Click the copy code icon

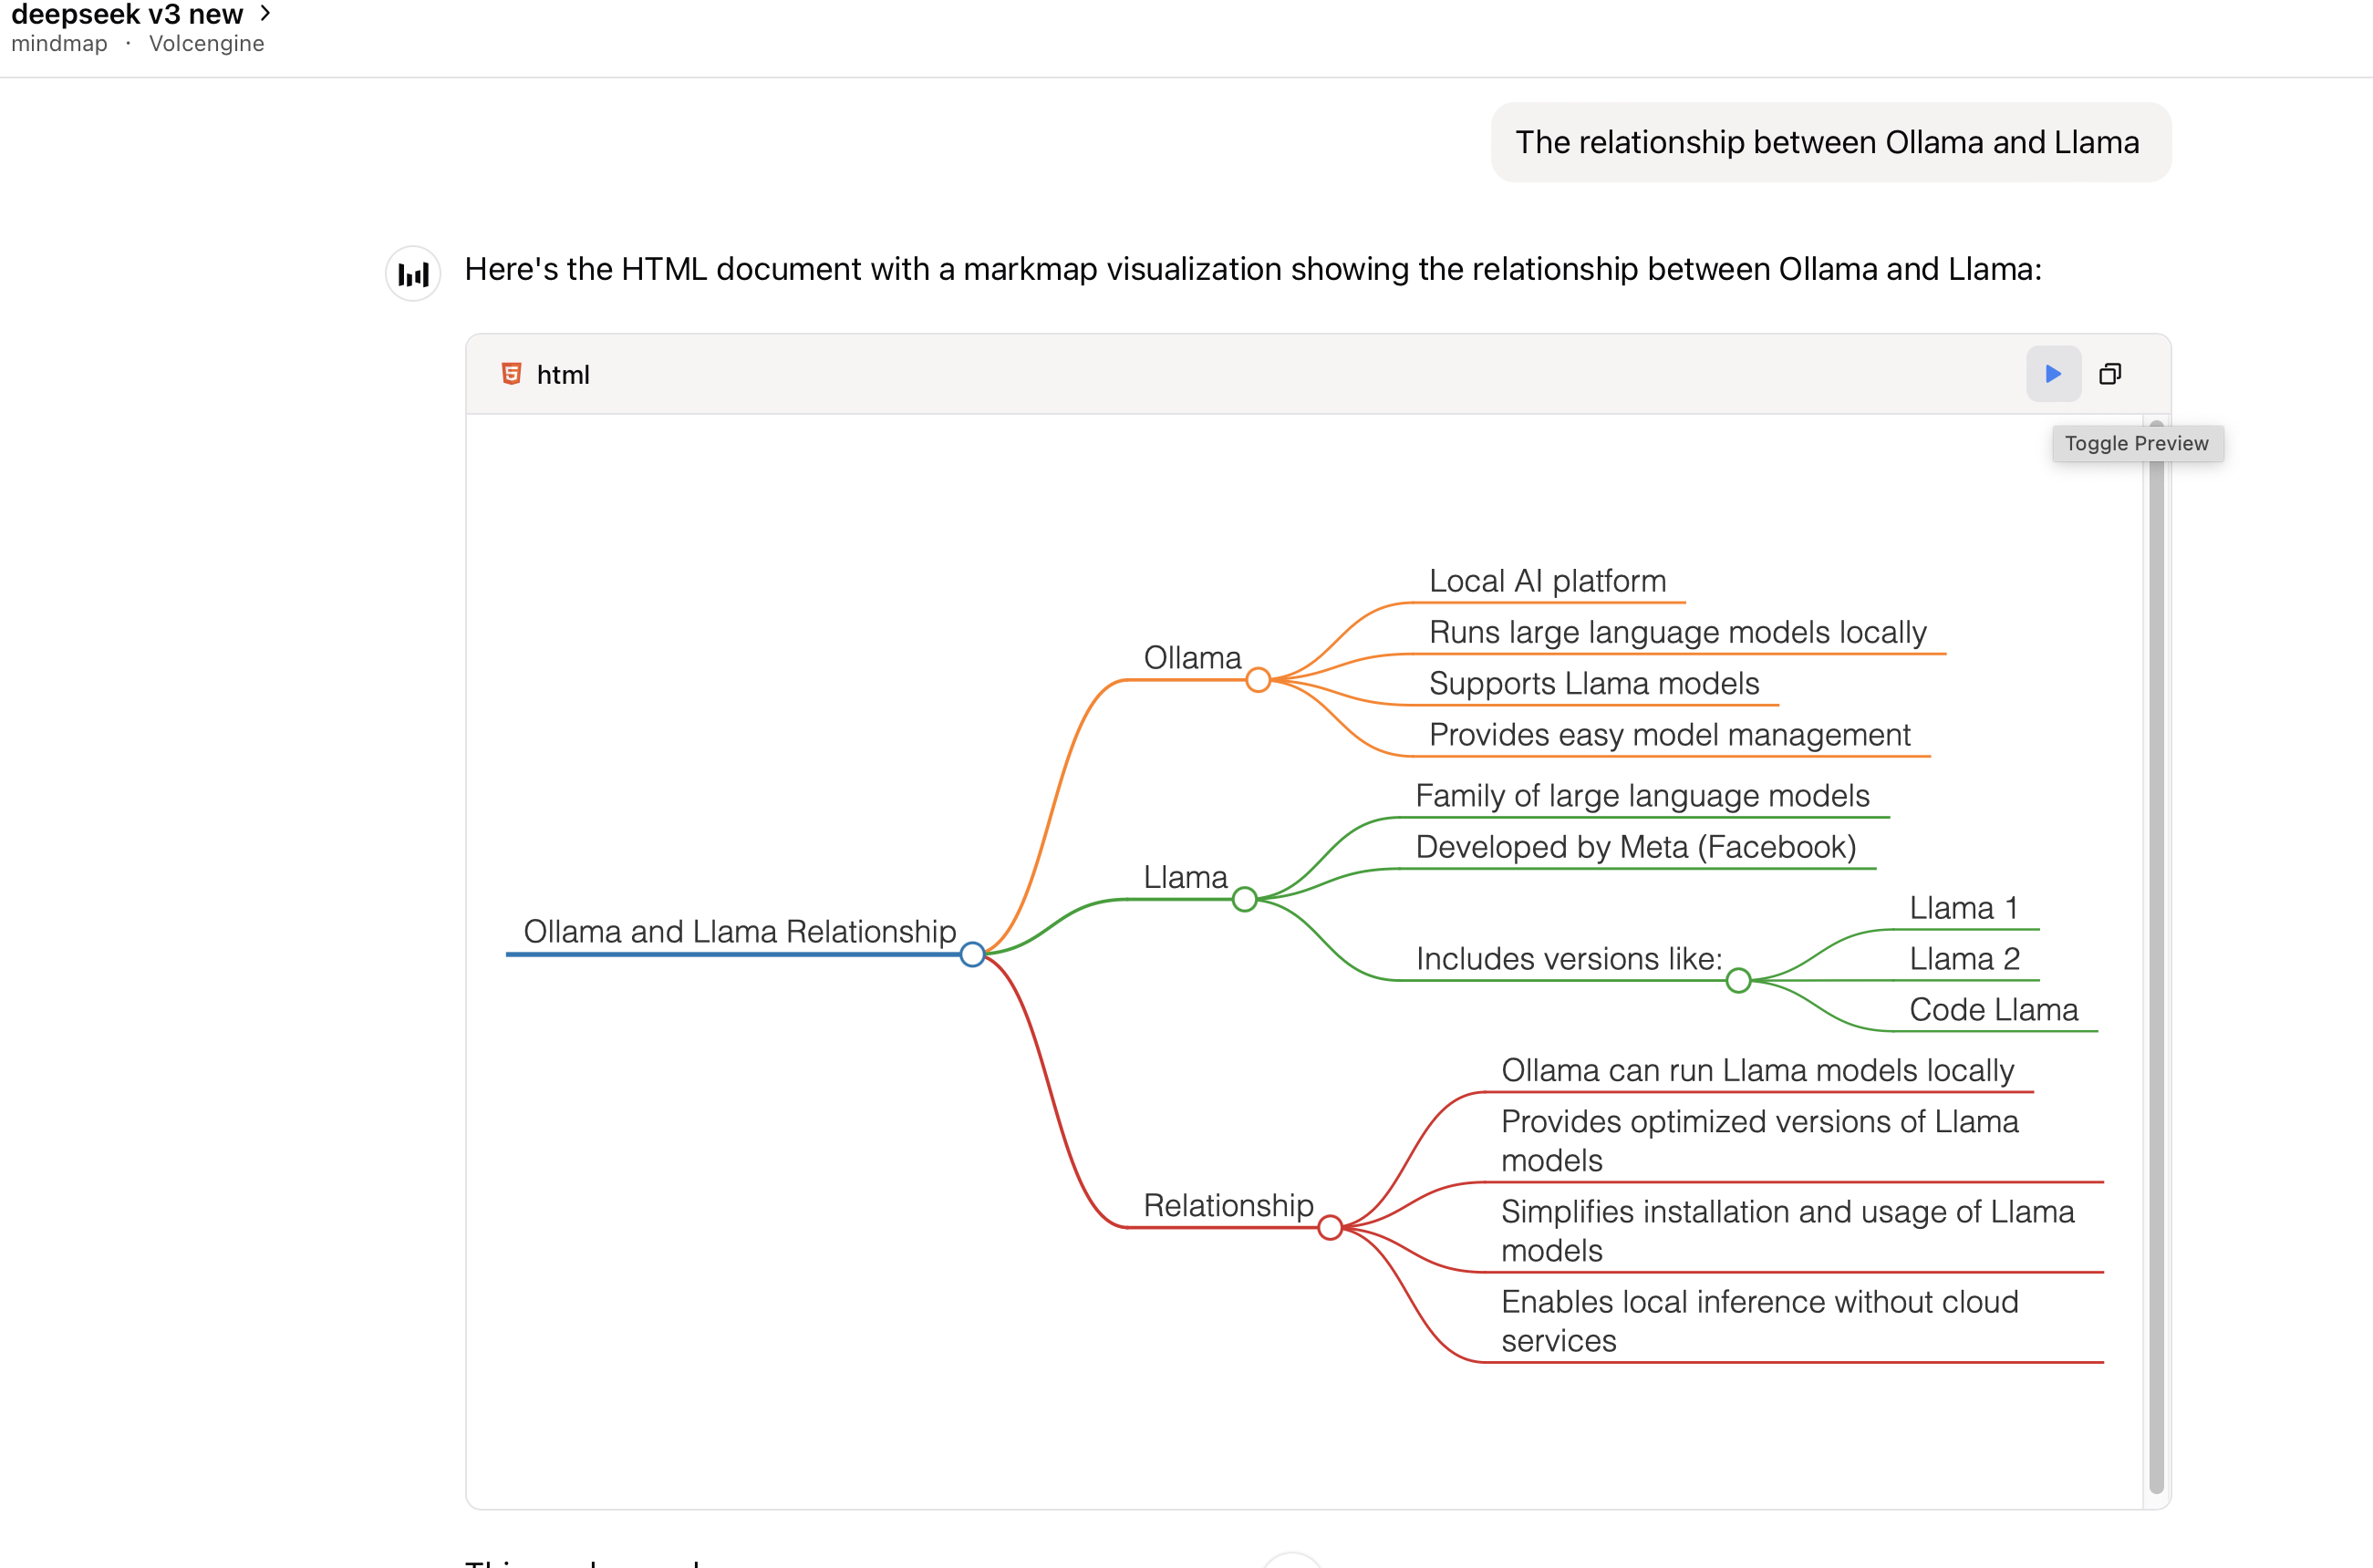pos(2109,374)
